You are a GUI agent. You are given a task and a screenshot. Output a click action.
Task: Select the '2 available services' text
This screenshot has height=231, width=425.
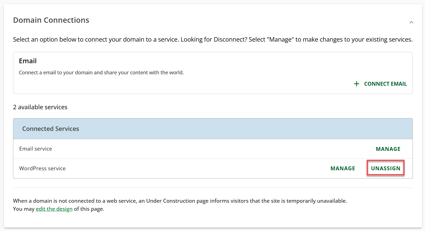(40, 107)
